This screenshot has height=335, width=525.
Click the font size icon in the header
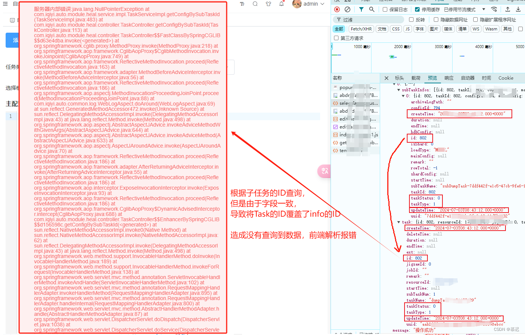tap(242, 4)
